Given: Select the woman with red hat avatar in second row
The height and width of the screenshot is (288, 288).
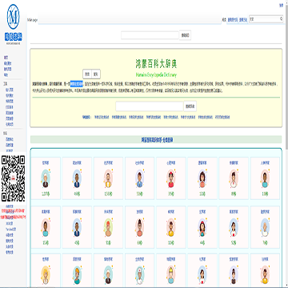Looking at the screenshot, I should tap(202, 228).
